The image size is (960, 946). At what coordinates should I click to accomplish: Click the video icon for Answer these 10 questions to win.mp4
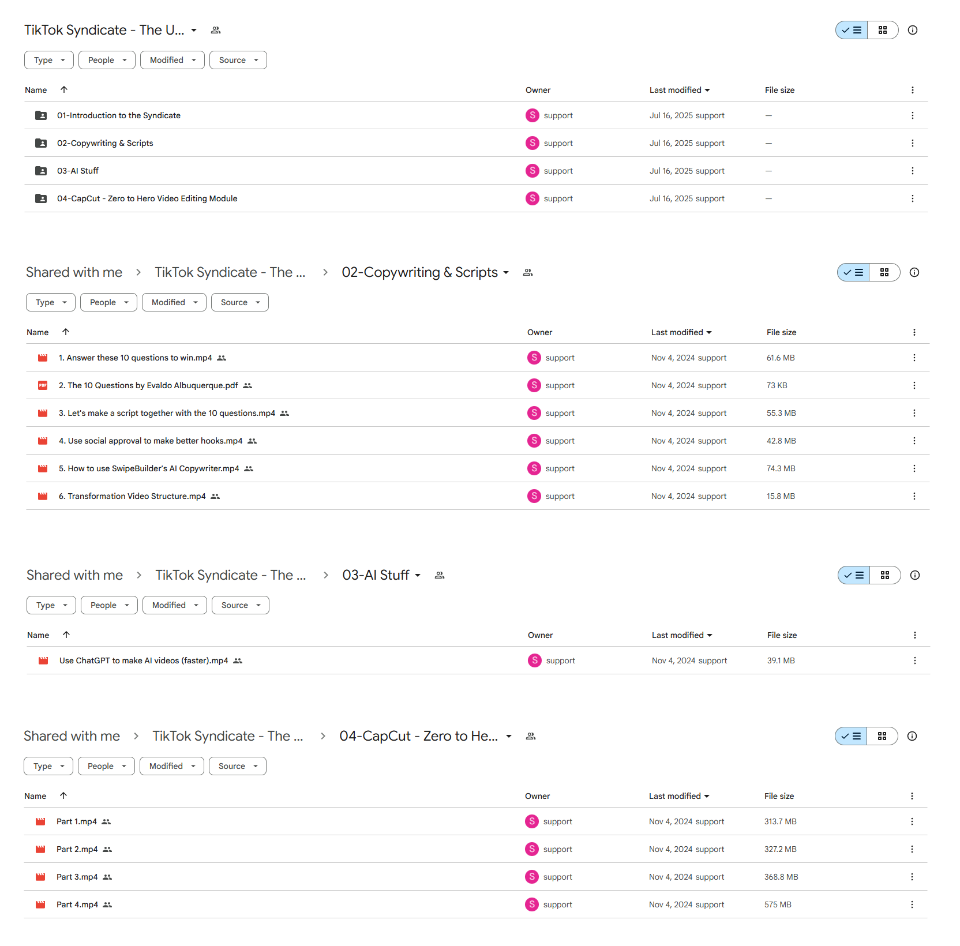pos(43,358)
